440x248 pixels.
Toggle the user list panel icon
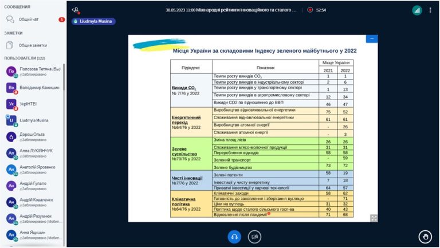pos(76,10)
